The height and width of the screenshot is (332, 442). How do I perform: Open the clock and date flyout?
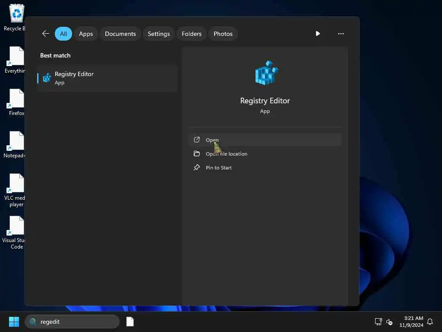[411, 322]
